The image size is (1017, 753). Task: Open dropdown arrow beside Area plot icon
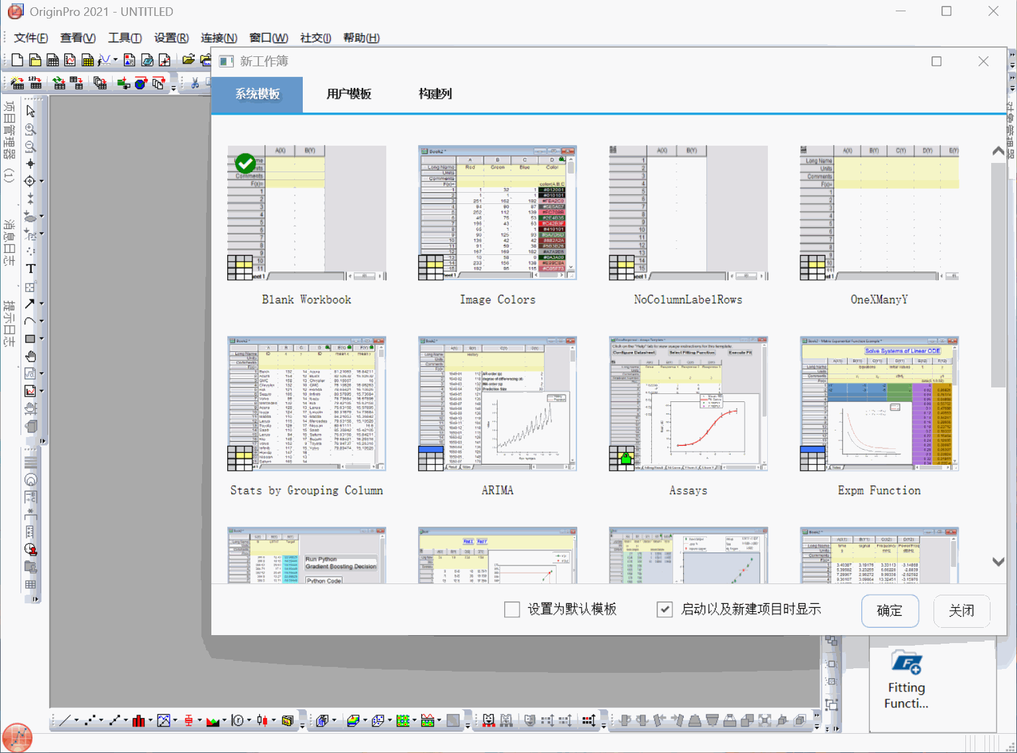pos(224,721)
